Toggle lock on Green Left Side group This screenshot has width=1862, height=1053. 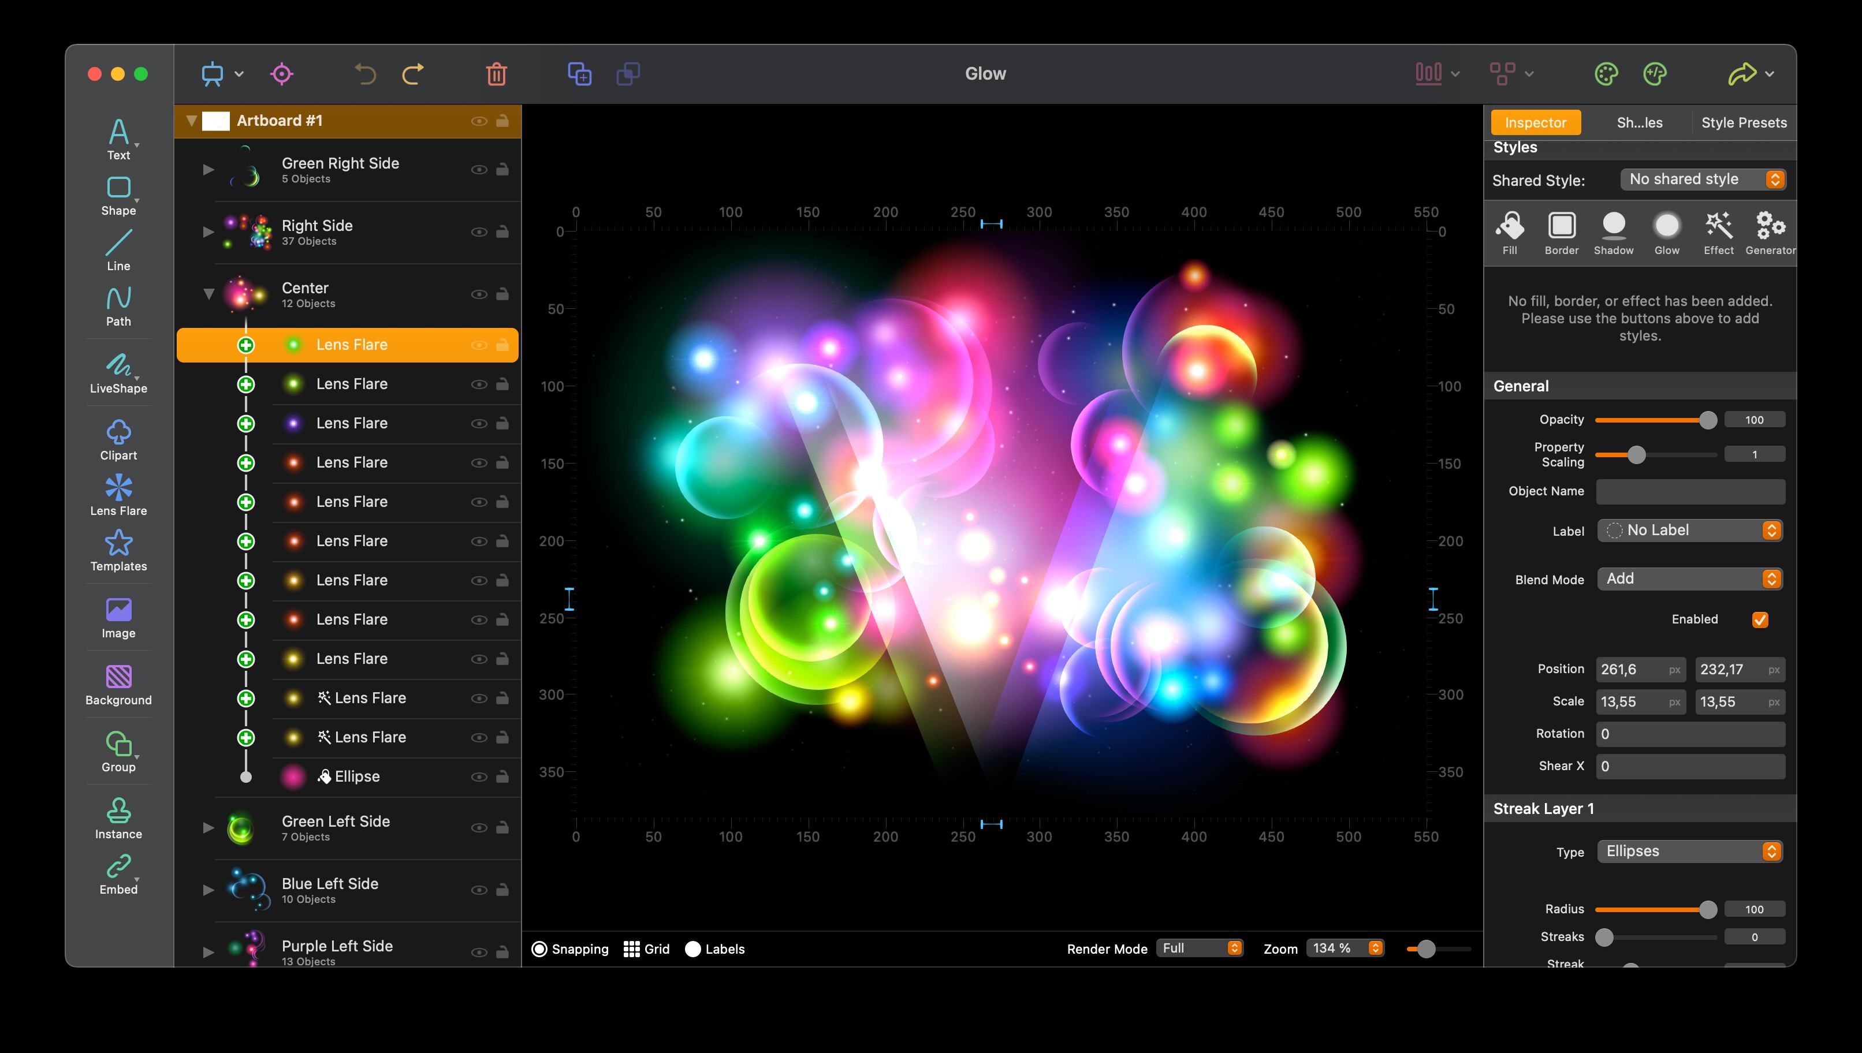coord(502,827)
